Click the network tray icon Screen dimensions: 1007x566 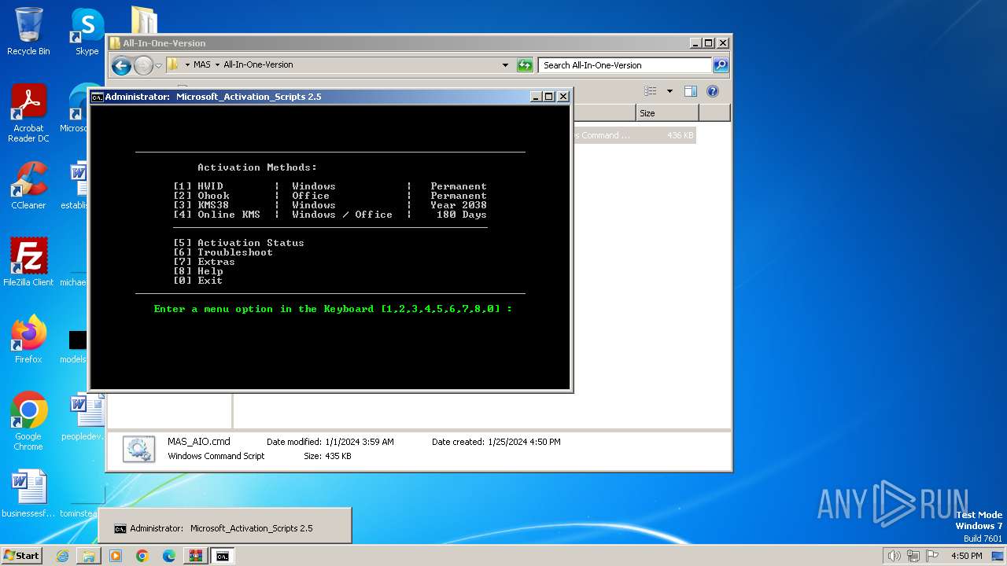click(913, 556)
